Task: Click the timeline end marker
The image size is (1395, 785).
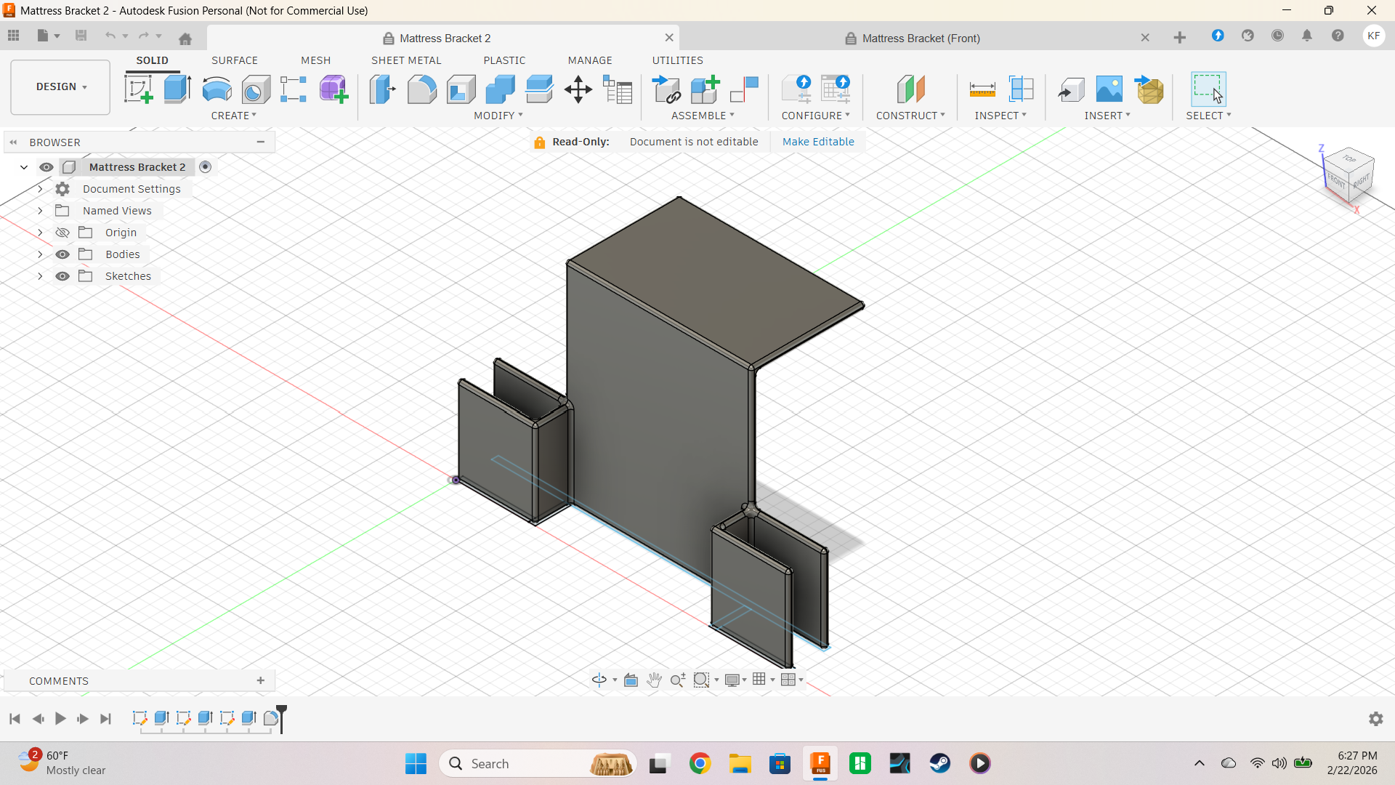Action: (x=282, y=716)
